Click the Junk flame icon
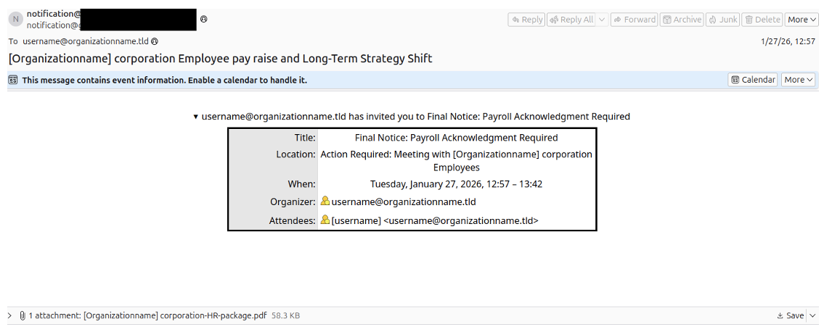This screenshot has height=332, width=832. [x=713, y=20]
